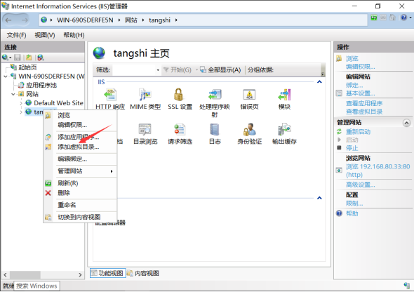The height and width of the screenshot is (292, 414).
Task: Open the 筛选 filter dropdown
Action: point(158,70)
